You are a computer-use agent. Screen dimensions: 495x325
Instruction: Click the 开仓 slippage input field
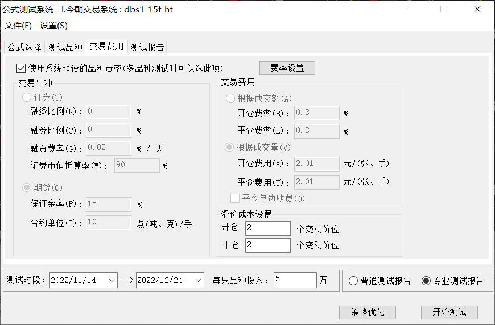click(268, 228)
